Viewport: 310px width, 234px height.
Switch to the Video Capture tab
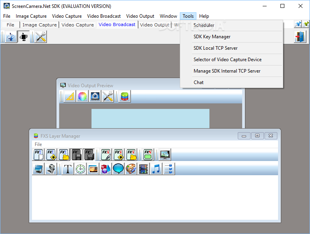[x=77, y=25]
